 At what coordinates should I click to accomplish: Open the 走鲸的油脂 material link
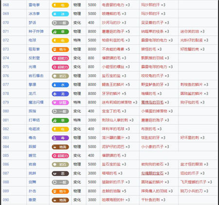tap(111, 191)
